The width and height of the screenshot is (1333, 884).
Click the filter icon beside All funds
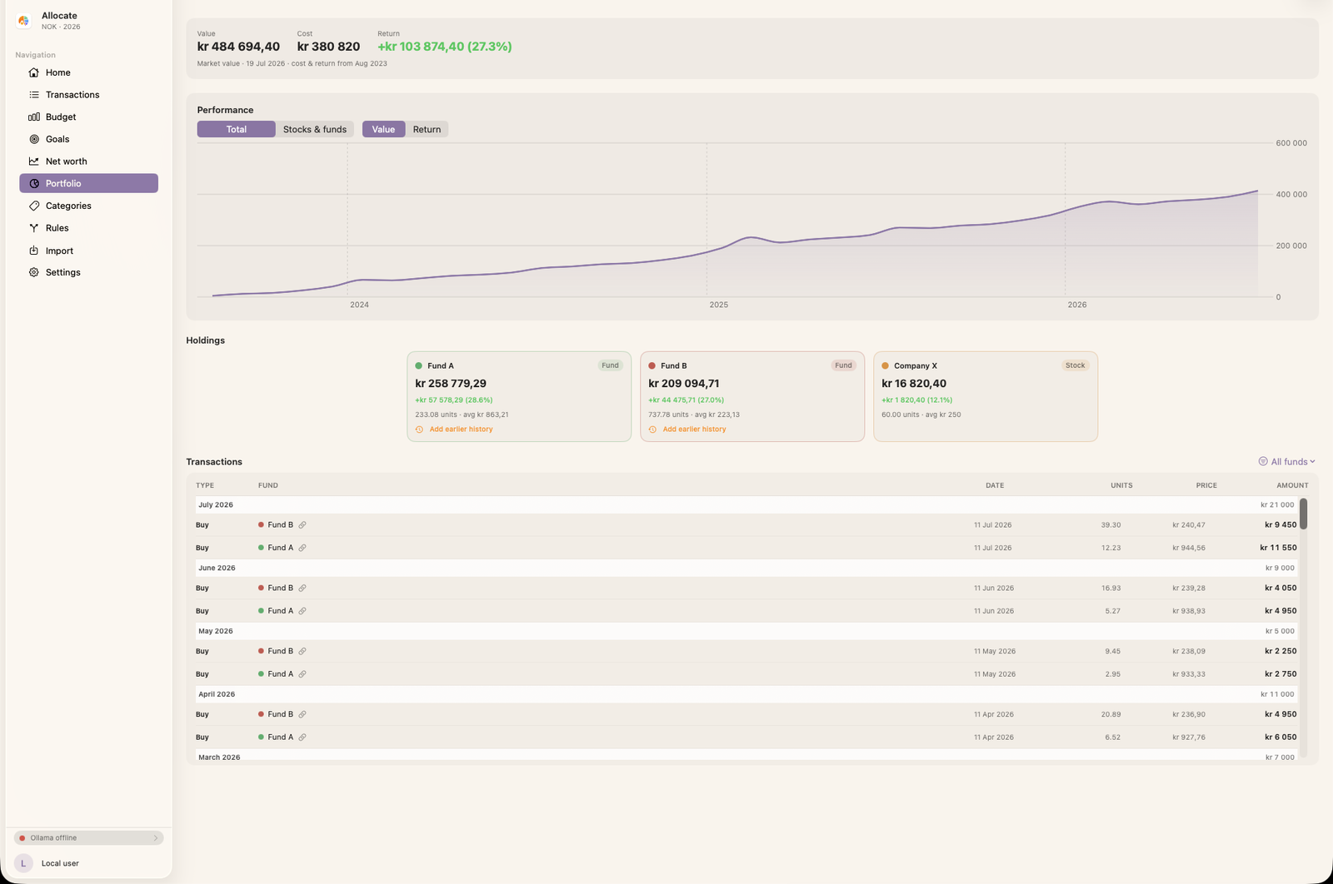(1263, 461)
